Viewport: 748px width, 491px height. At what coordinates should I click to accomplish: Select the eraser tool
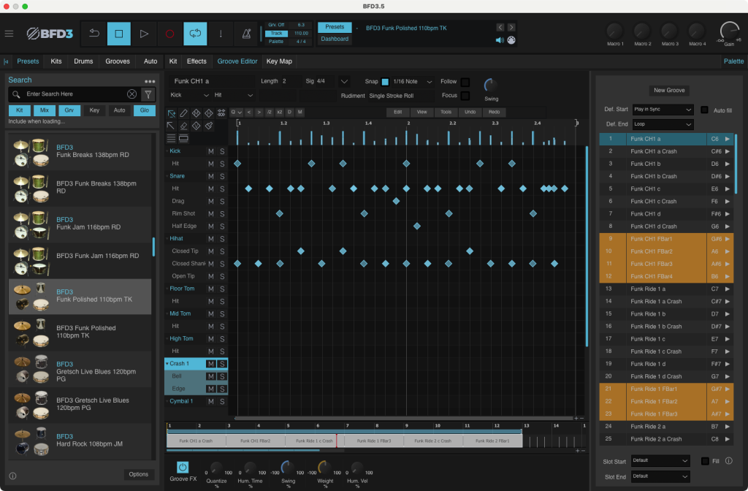183,126
